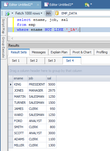Image resolution: width=110 pixels, height=151 pixels.
Task: Select the PRESIDENT job cell
Action: (37, 84)
